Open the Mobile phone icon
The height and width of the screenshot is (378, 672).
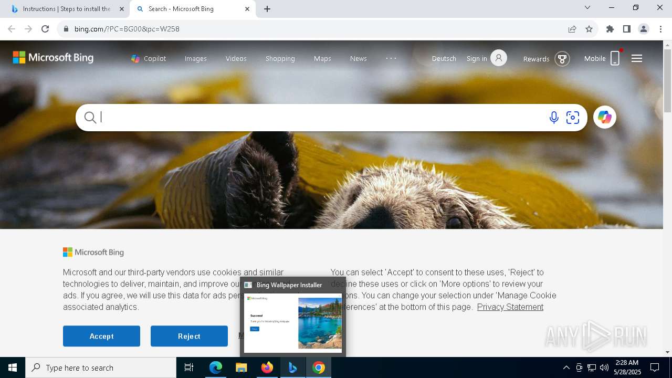(x=615, y=58)
